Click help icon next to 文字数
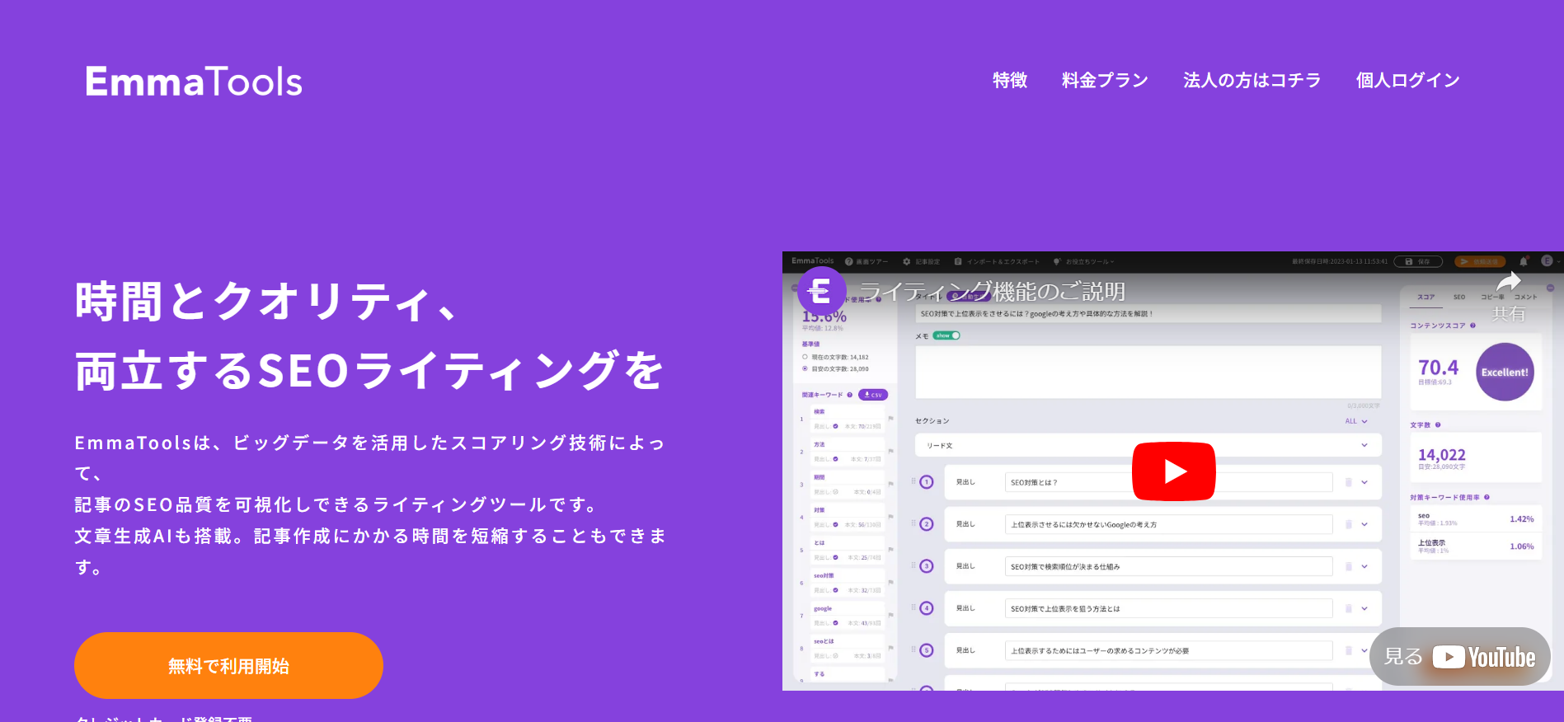 (1438, 425)
